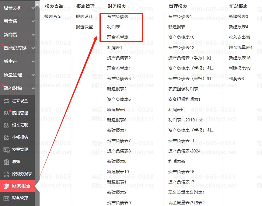Click the 发票管理 sidebar icon
Viewport: 262px width, 206px height.
point(6,149)
